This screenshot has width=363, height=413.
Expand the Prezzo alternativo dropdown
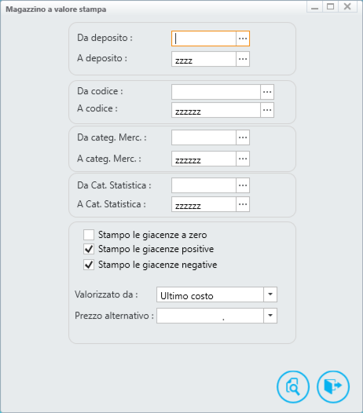pos(270,316)
